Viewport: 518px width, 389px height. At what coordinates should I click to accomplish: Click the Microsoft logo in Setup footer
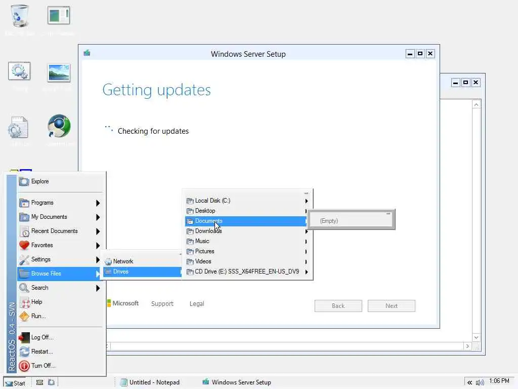[123, 303]
